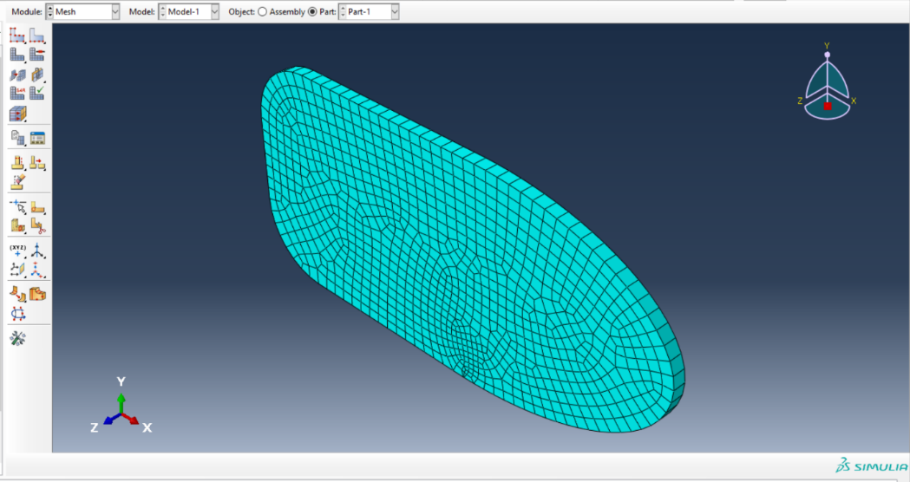Create a Datum Point with XYZ tool
The width and height of the screenshot is (910, 482).
point(17,251)
